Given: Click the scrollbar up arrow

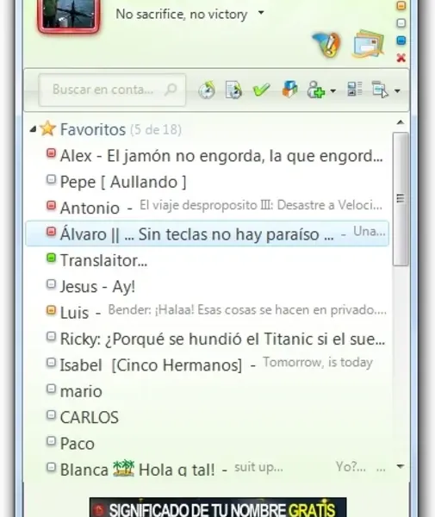Looking at the screenshot, I should tap(400, 122).
